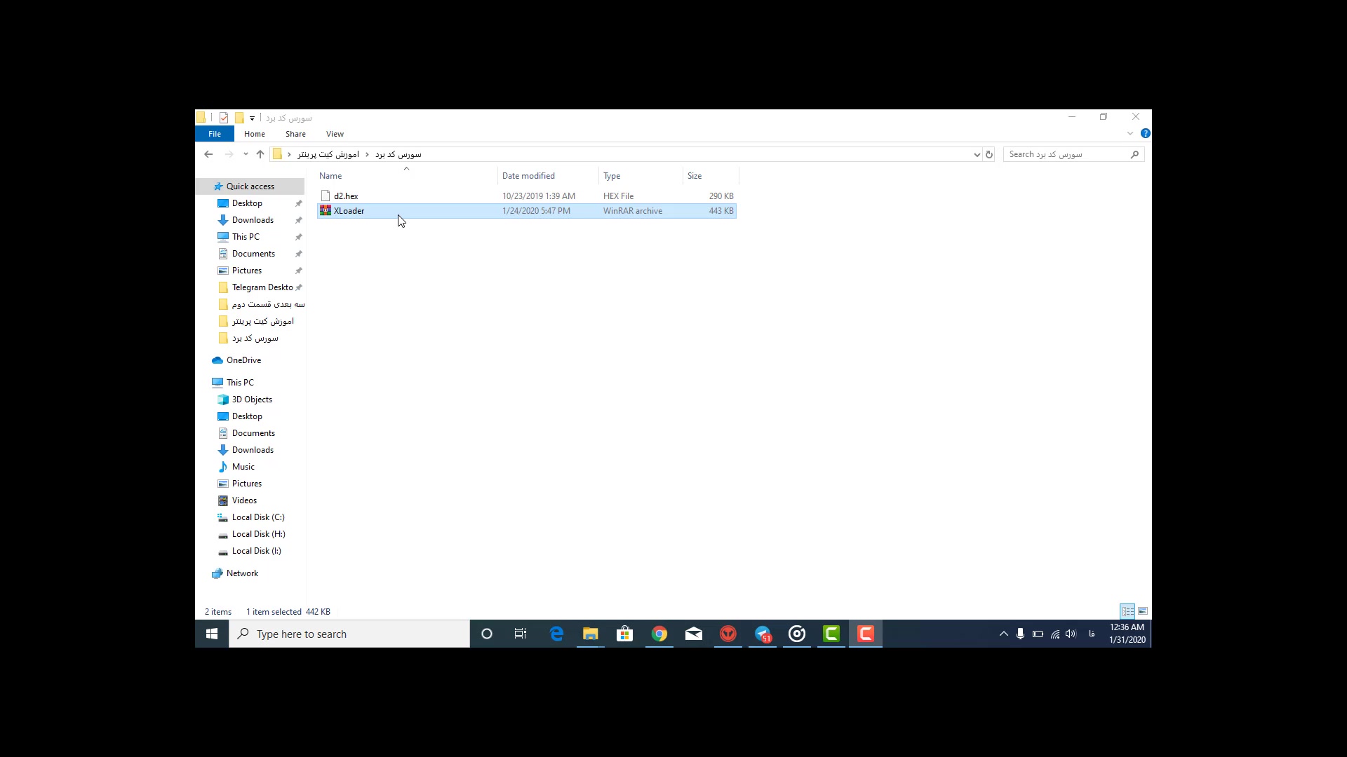This screenshot has width=1347, height=757.
Task: Toggle hidden items checkbox in View
Action: click(x=335, y=133)
